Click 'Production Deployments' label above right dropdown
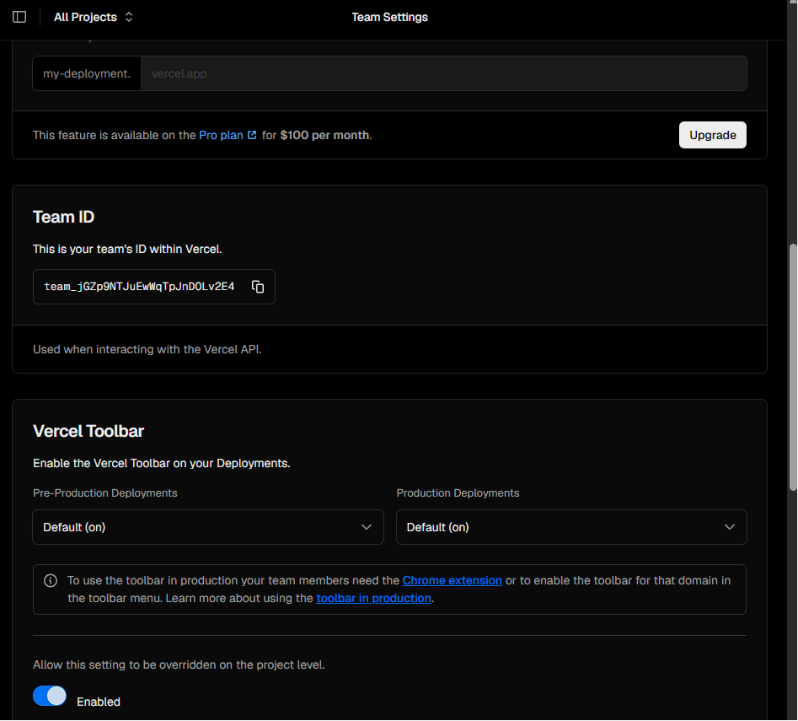This screenshot has height=721, width=798. (458, 493)
